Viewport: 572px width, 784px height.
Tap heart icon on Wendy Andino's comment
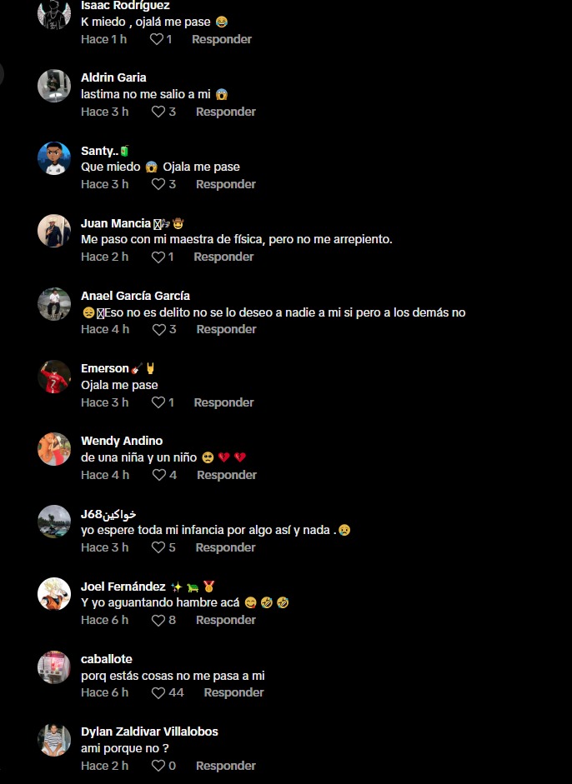tap(159, 475)
